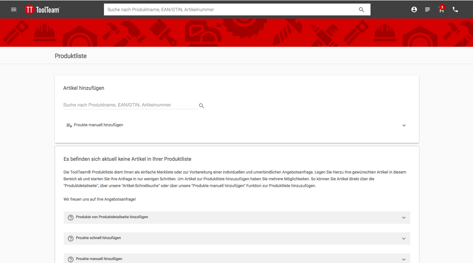Expand the Proukte schnell hinzufügen chevron
The height and width of the screenshot is (263, 473).
[x=404, y=238]
